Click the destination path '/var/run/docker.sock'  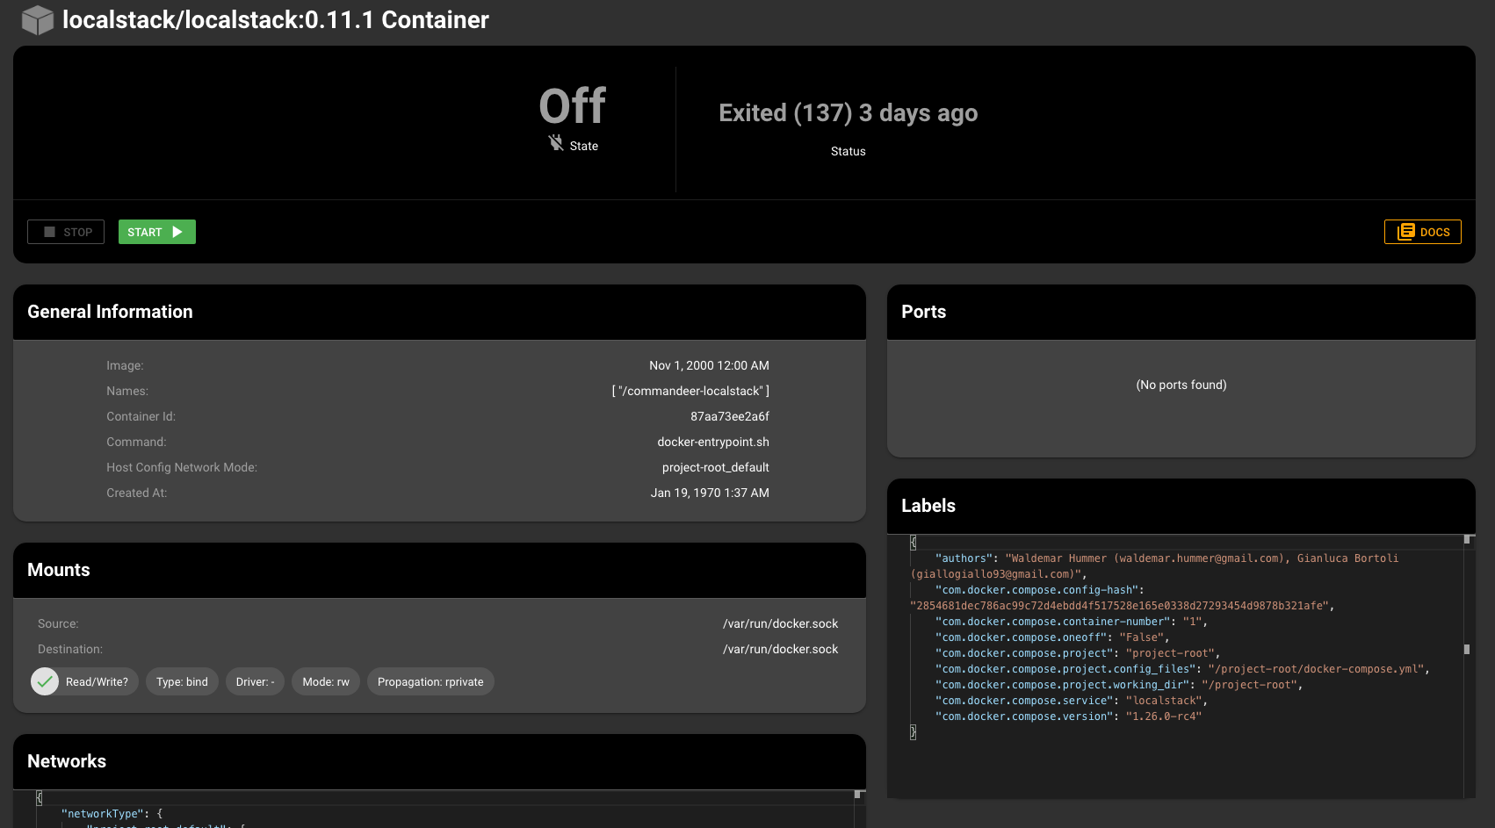(x=781, y=649)
